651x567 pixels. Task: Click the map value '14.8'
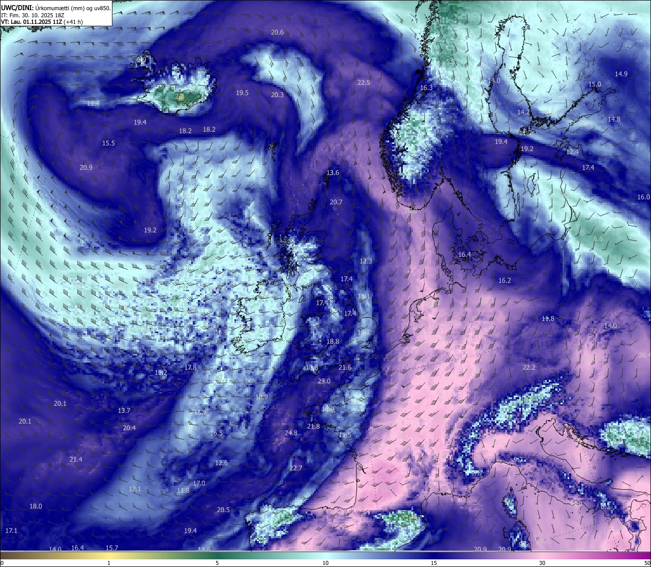coord(614,119)
